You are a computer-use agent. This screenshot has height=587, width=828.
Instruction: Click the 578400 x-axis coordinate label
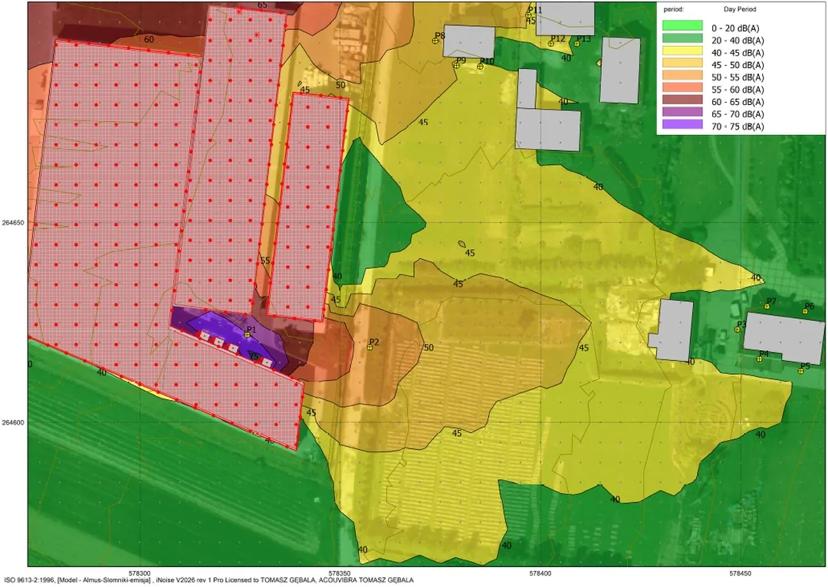[540, 572]
